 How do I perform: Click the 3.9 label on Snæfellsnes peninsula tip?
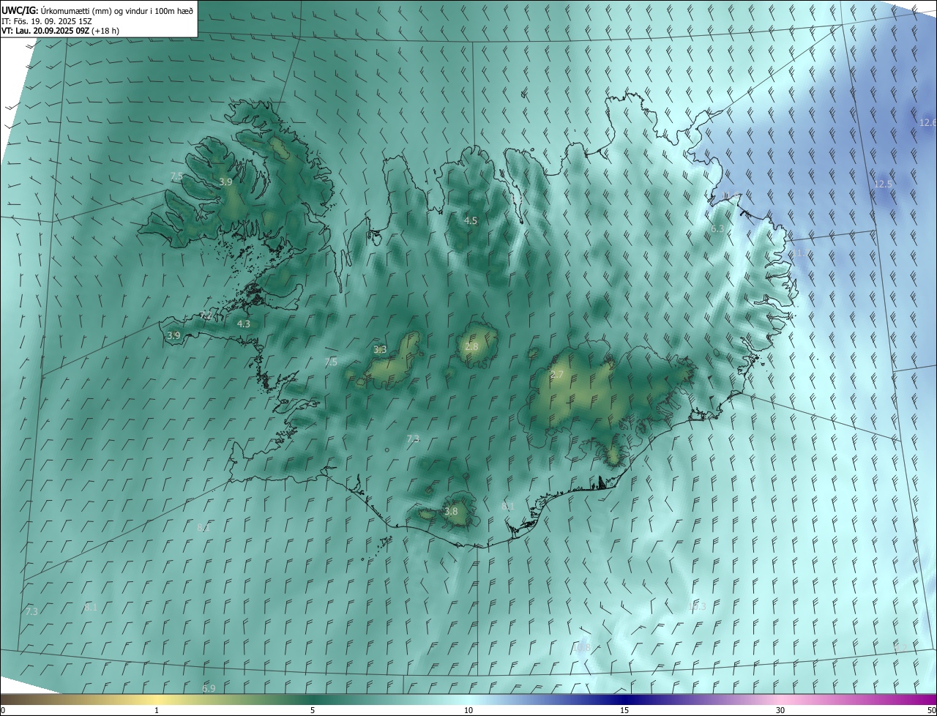pyautogui.click(x=173, y=335)
